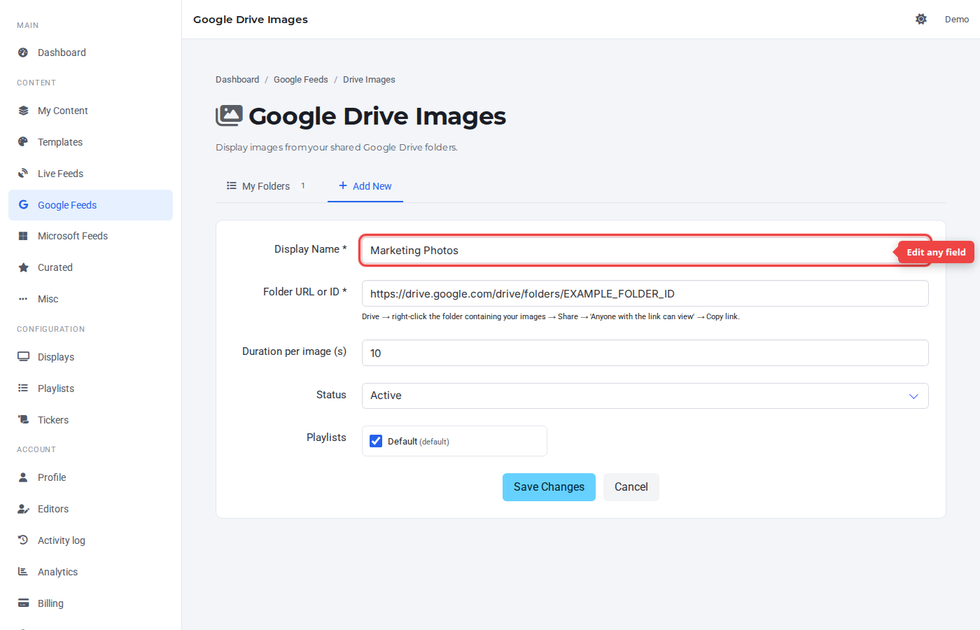Click the Live Feeds satellite icon
The width and height of the screenshot is (980, 630).
pos(23,174)
